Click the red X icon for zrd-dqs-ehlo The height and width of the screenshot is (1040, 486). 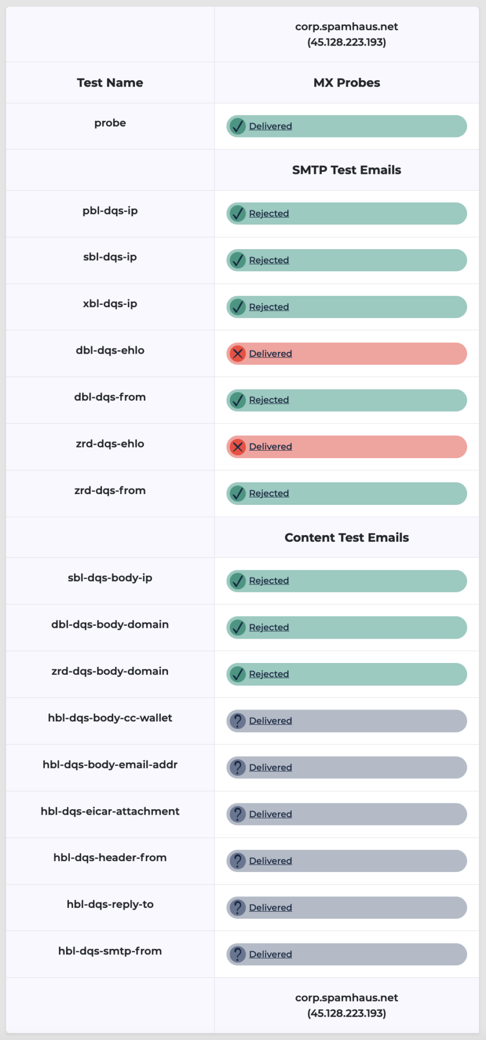[237, 447]
